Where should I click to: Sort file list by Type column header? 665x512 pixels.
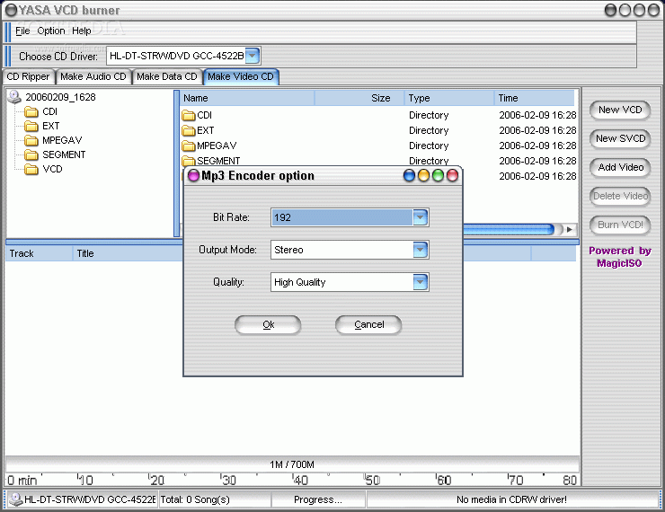point(449,98)
